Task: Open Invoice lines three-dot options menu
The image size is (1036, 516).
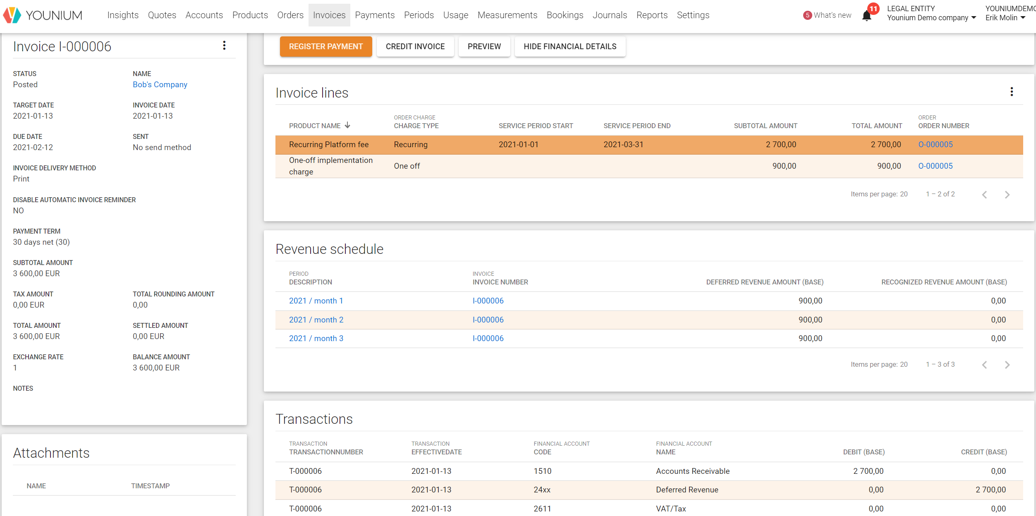Action: 1012,92
